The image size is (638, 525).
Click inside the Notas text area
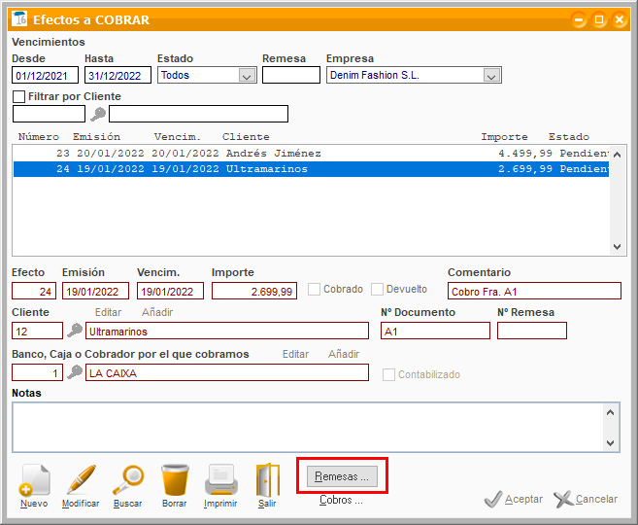click(x=307, y=427)
